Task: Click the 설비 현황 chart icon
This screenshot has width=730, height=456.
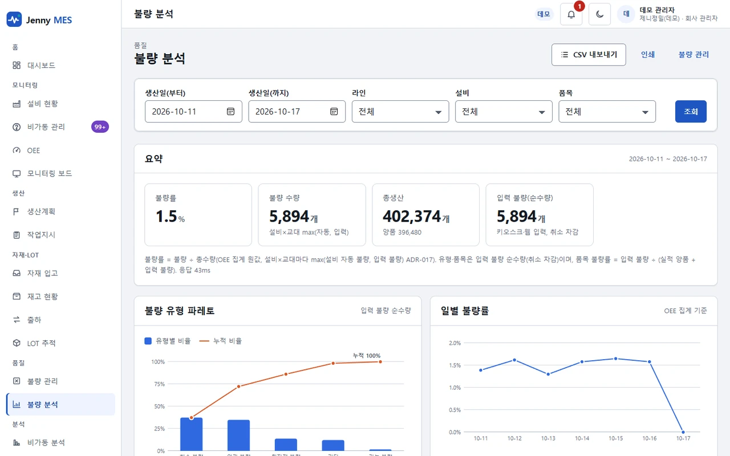Action: click(x=17, y=104)
